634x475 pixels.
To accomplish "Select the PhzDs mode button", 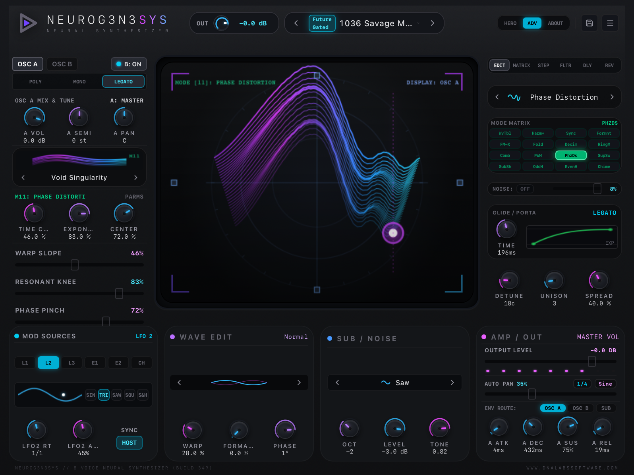I will [x=571, y=155].
